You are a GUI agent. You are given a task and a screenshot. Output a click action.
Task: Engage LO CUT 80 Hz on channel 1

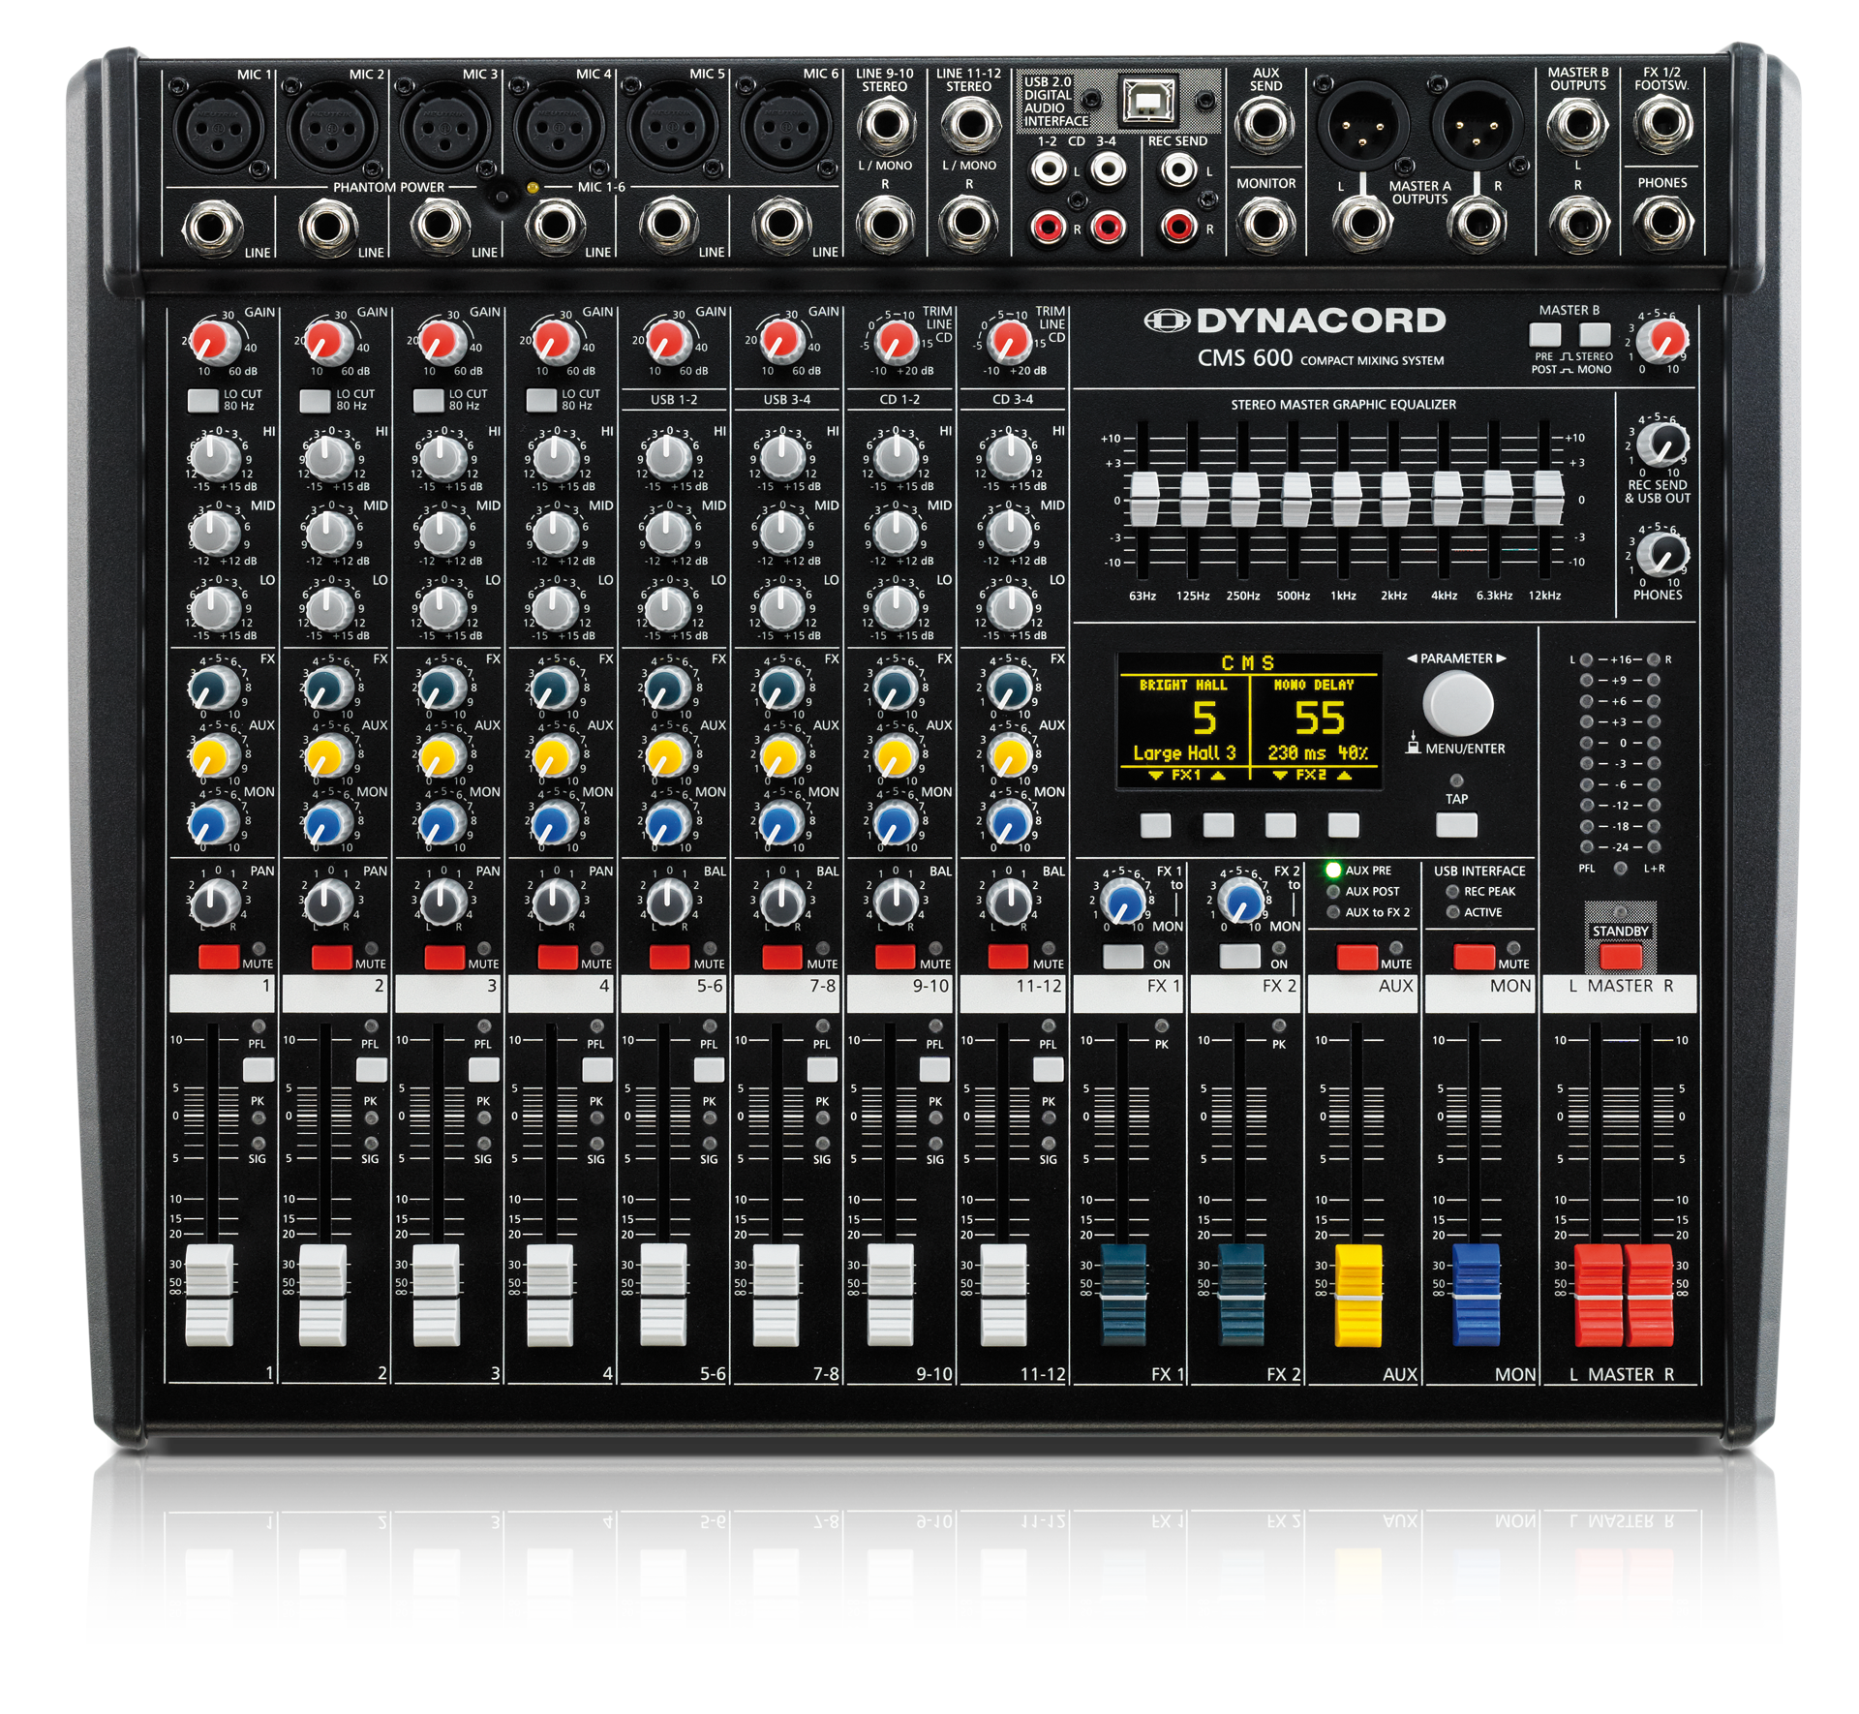coord(202,400)
